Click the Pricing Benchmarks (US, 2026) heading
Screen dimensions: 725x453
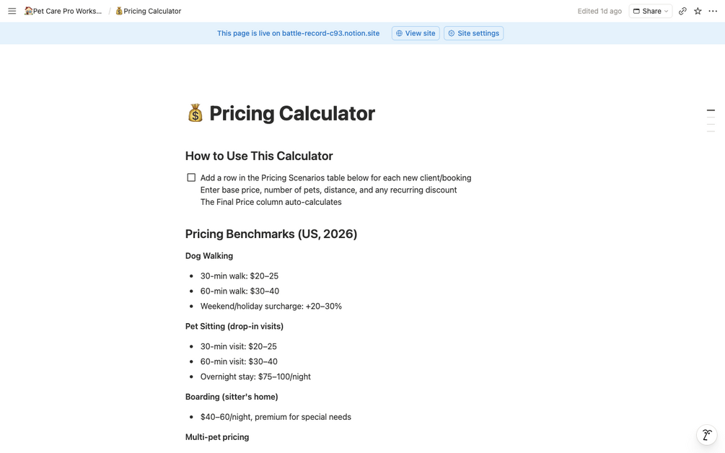coord(271,234)
